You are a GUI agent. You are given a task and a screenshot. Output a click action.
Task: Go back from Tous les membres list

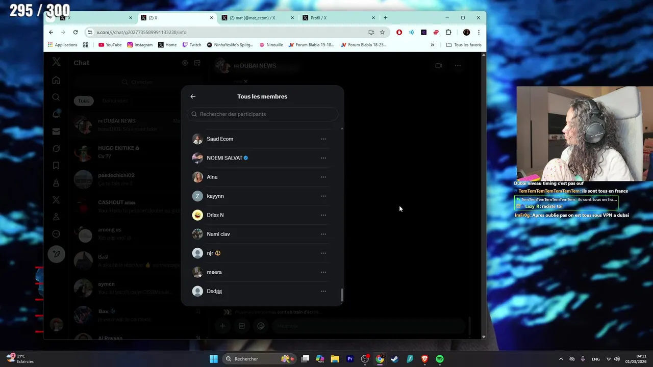[193, 96]
